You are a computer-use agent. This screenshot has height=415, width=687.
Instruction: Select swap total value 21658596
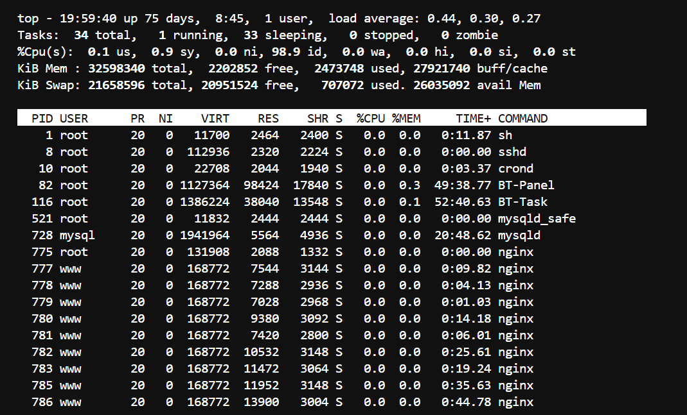[116, 85]
